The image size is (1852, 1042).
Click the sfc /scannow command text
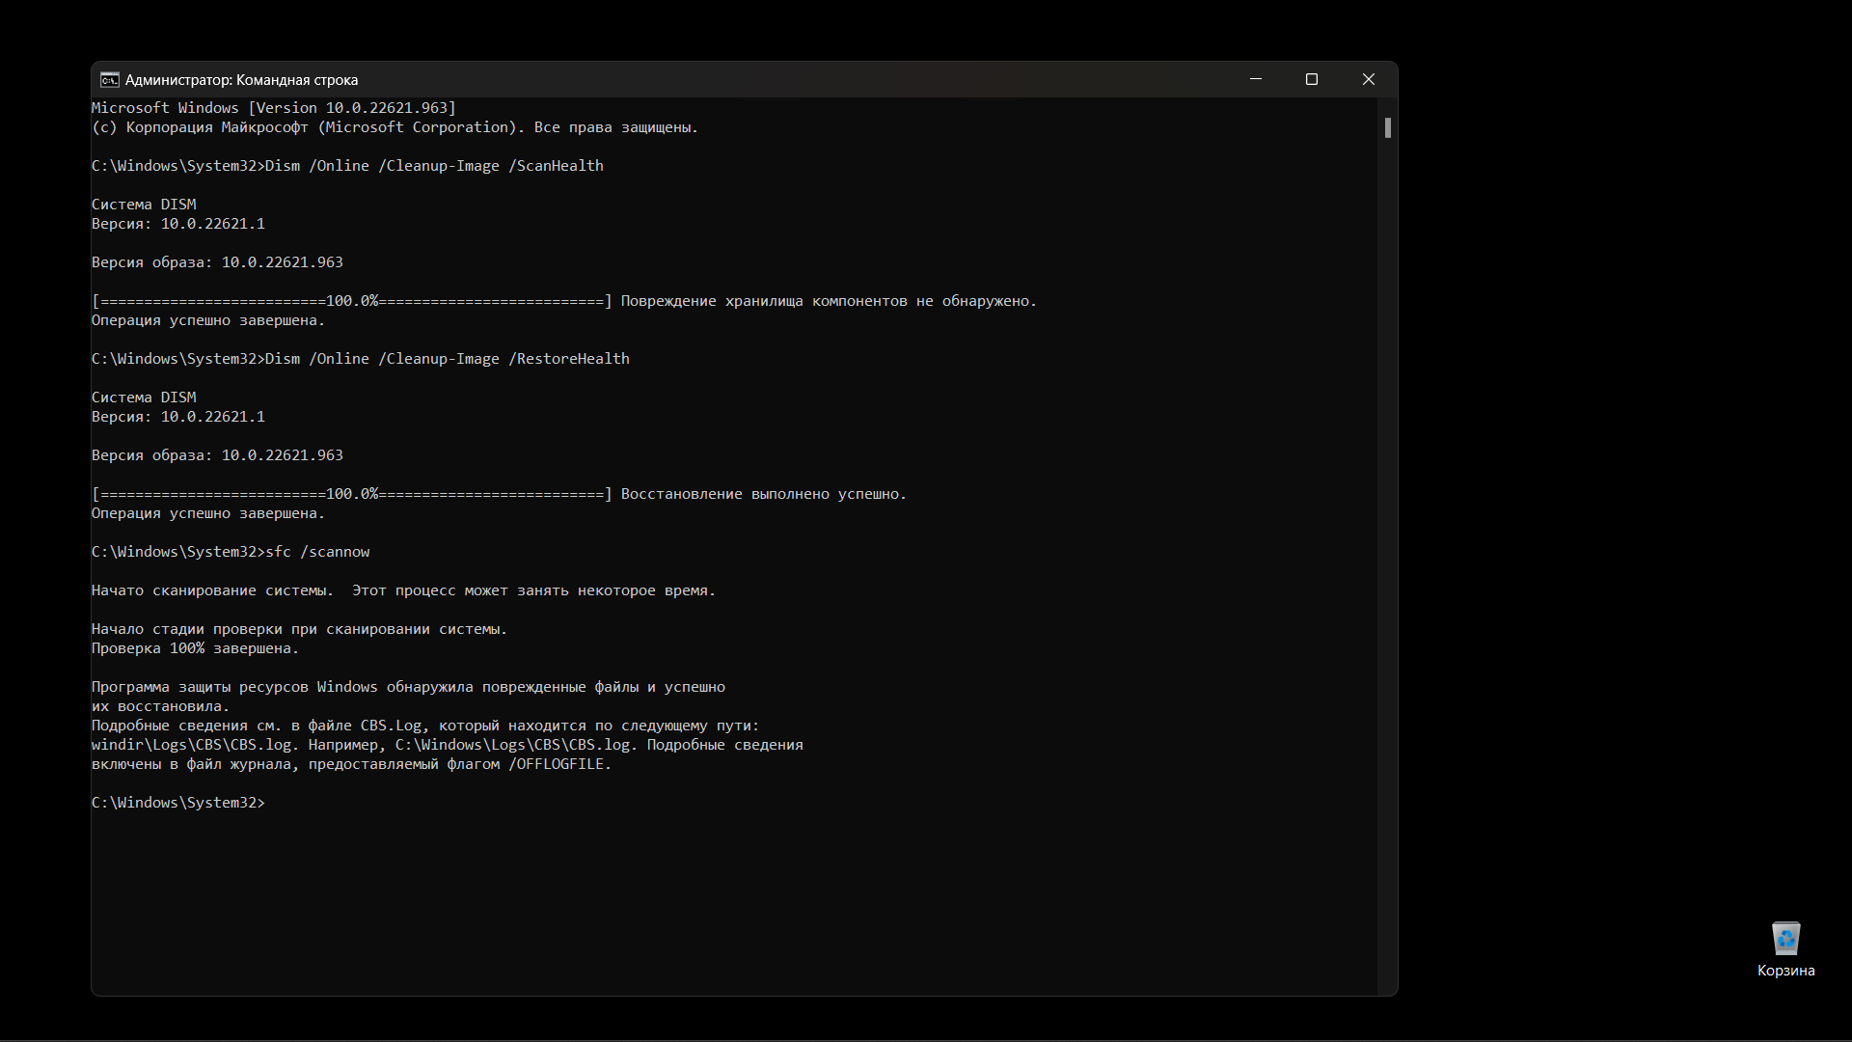pyautogui.click(x=317, y=552)
